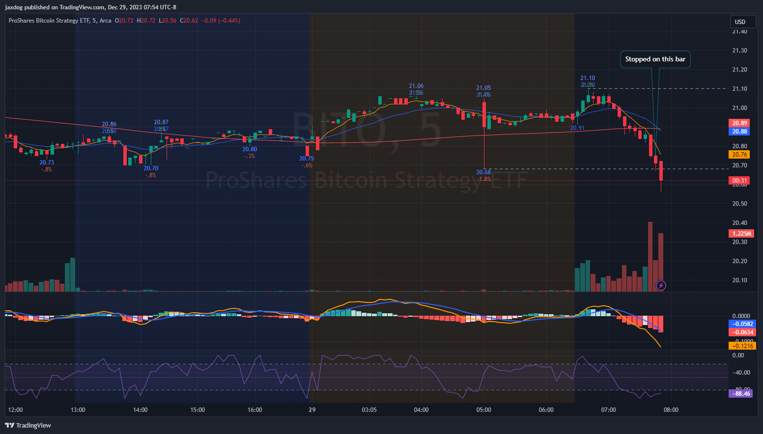
Task: Click the purple -88.46 oscillator tag
Action: tap(740, 394)
